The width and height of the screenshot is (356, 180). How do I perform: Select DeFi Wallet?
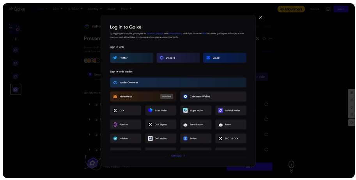click(161, 138)
